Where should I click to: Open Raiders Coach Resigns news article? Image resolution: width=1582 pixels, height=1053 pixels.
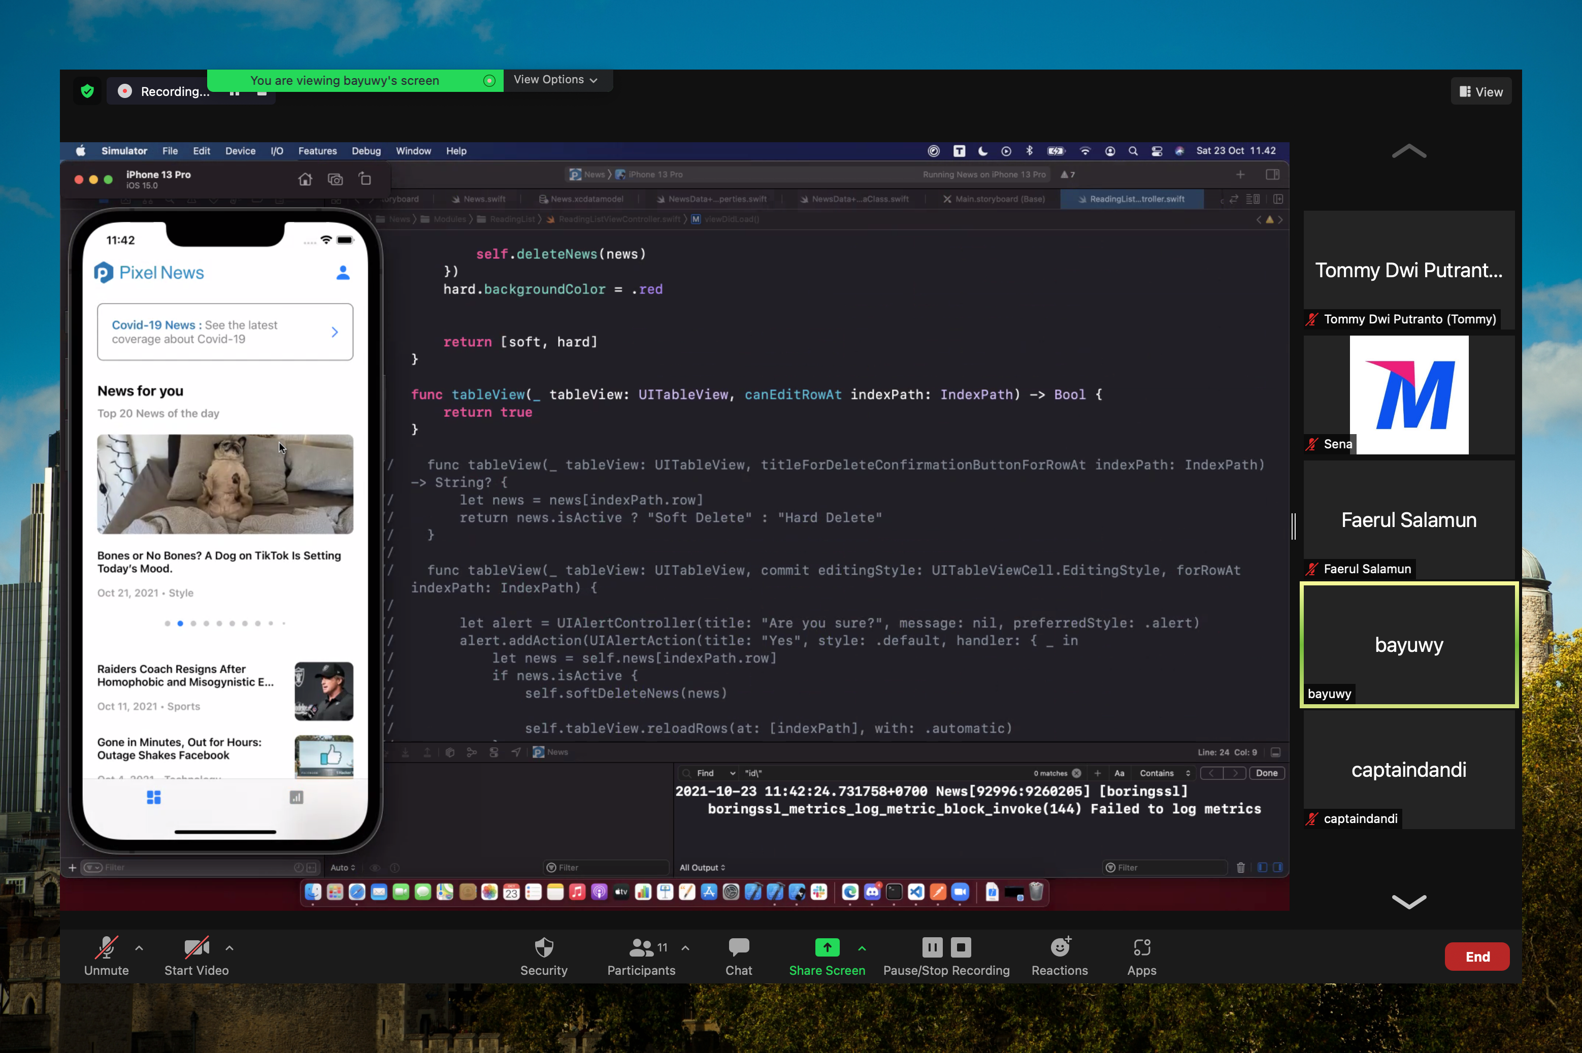(x=225, y=690)
